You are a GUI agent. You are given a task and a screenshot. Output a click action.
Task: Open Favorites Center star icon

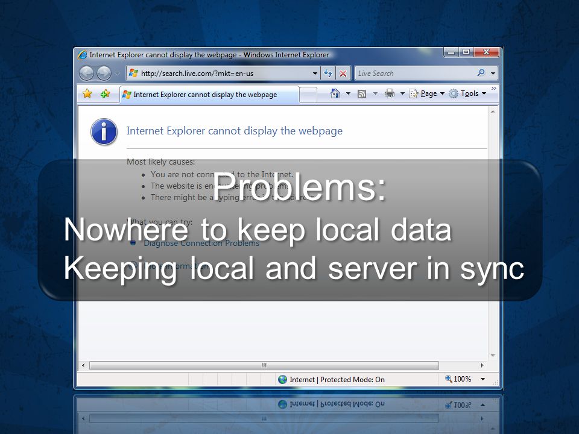pyautogui.click(x=87, y=94)
